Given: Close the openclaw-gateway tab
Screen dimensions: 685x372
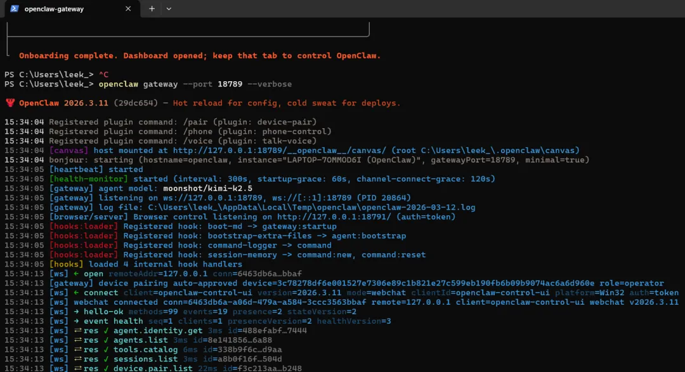Looking at the screenshot, I should (128, 9).
